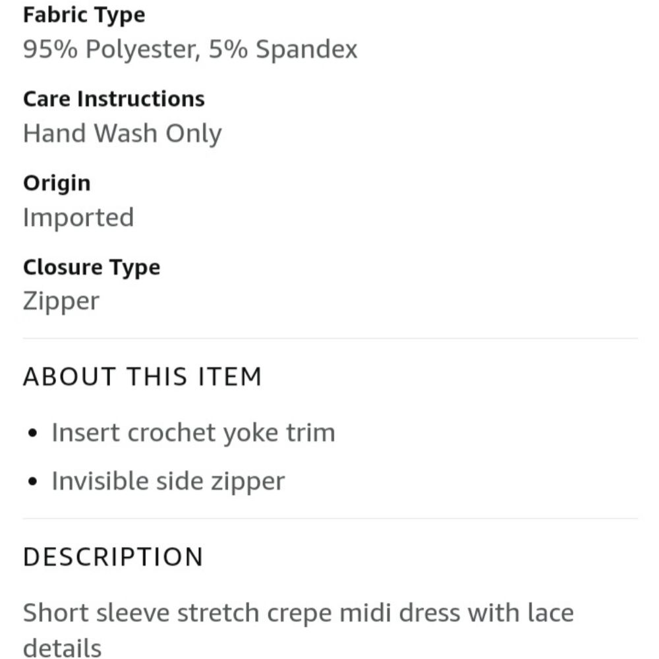Click the Origin label

tap(57, 184)
